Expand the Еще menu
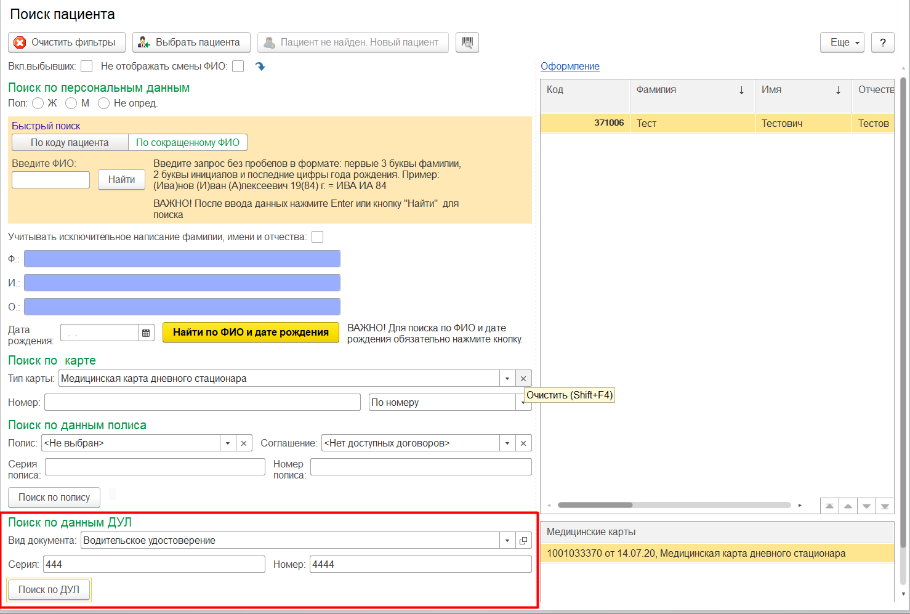910x614 pixels. (x=842, y=42)
